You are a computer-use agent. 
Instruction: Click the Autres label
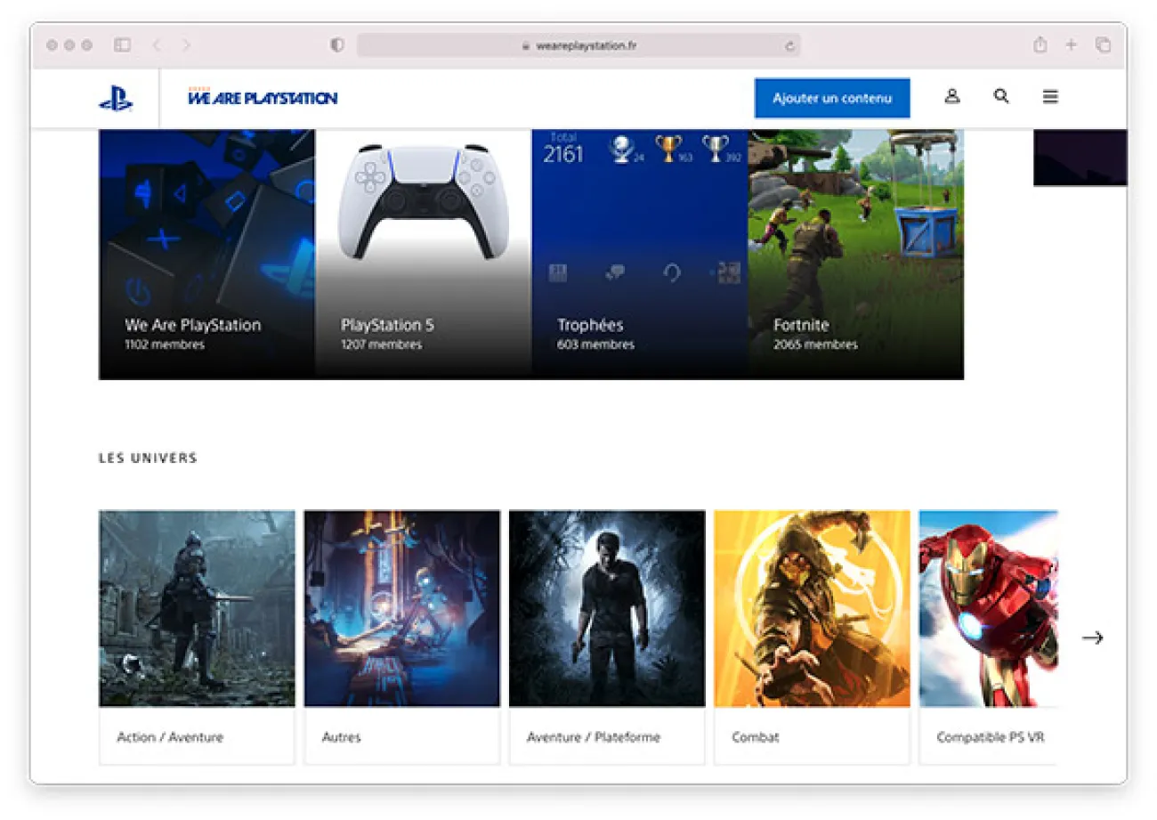pyautogui.click(x=342, y=737)
